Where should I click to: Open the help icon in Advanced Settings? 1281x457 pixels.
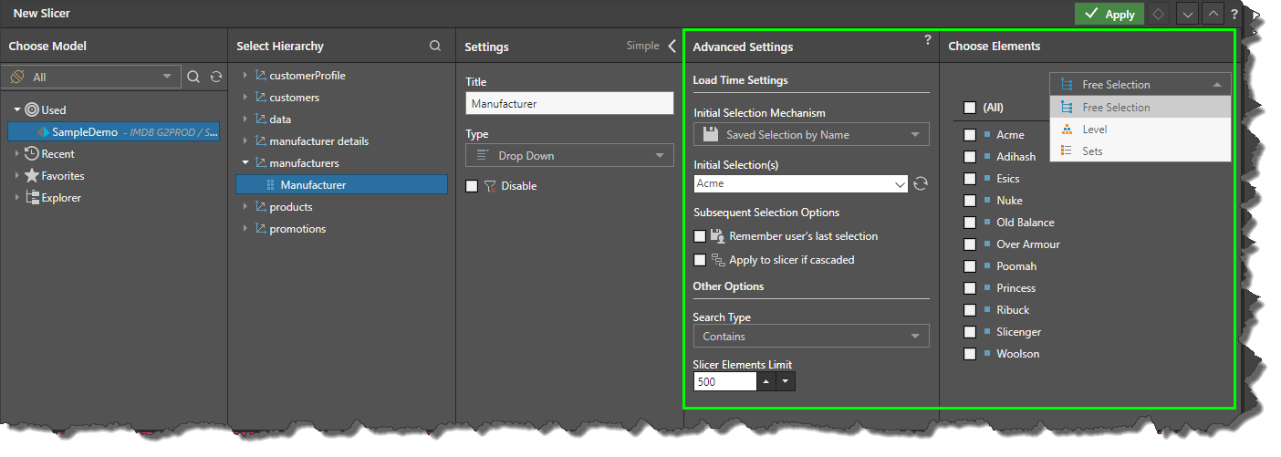[x=928, y=40]
